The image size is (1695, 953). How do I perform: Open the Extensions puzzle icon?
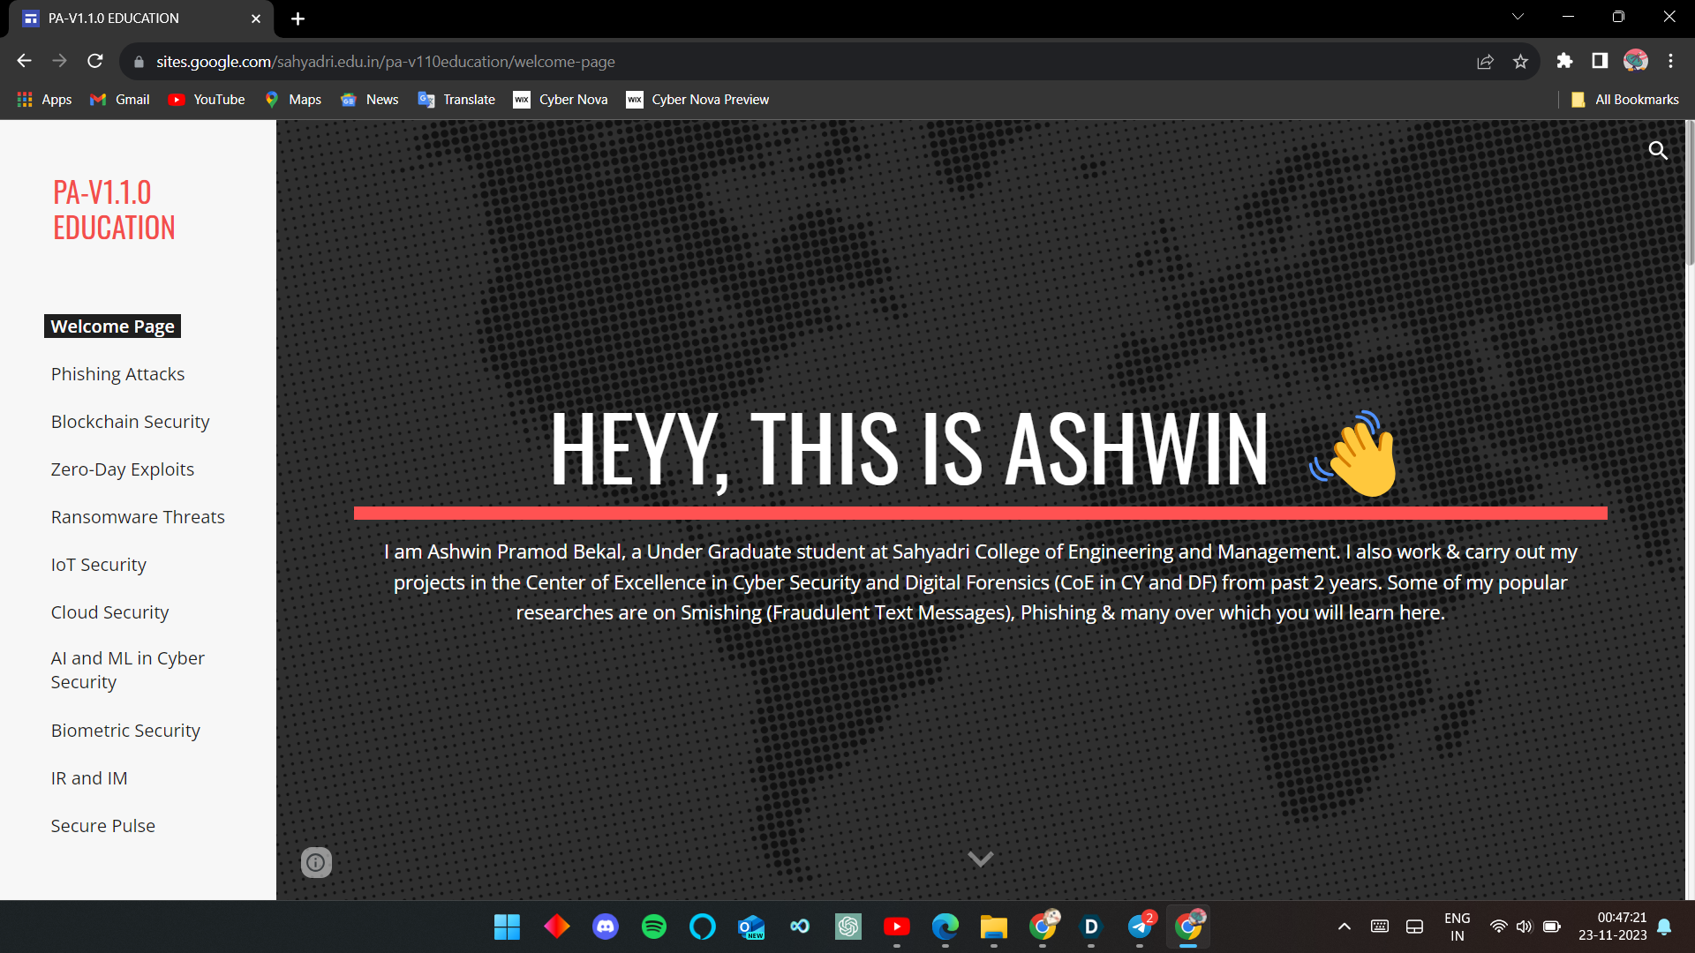pos(1564,61)
